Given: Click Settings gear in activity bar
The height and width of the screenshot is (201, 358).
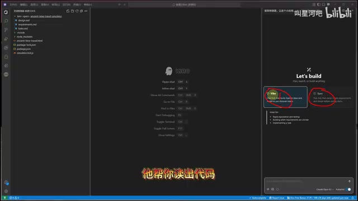Looking at the screenshot, I should (6, 191).
